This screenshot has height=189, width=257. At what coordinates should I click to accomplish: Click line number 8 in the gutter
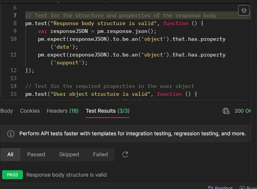(x=15, y=23)
